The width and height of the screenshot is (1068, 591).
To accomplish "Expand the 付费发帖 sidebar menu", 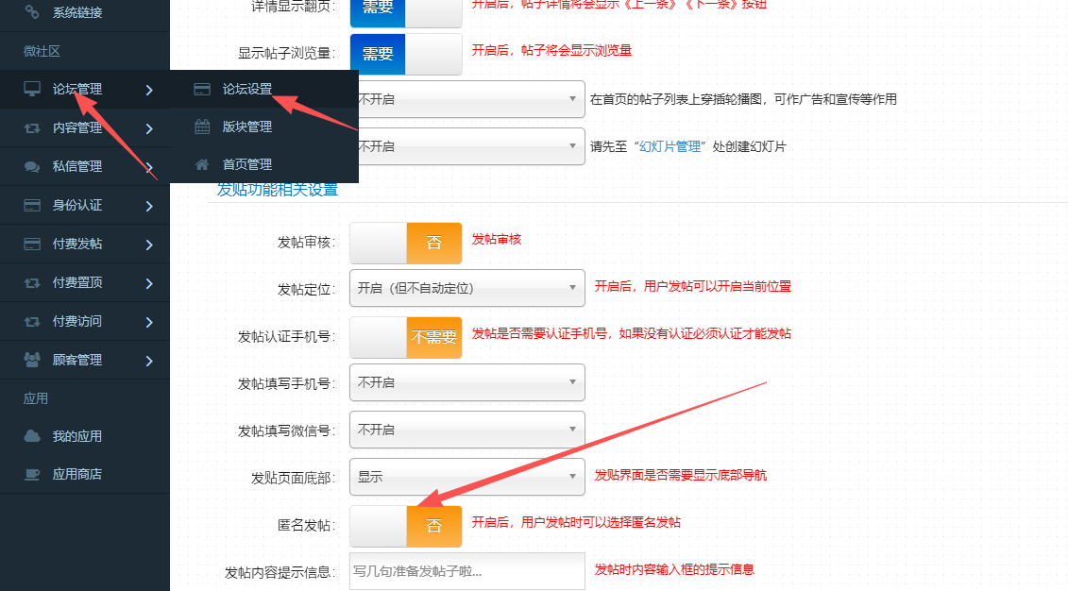I will (x=85, y=244).
